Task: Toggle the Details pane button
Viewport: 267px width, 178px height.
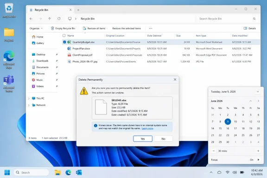Action: (x=250, y=28)
